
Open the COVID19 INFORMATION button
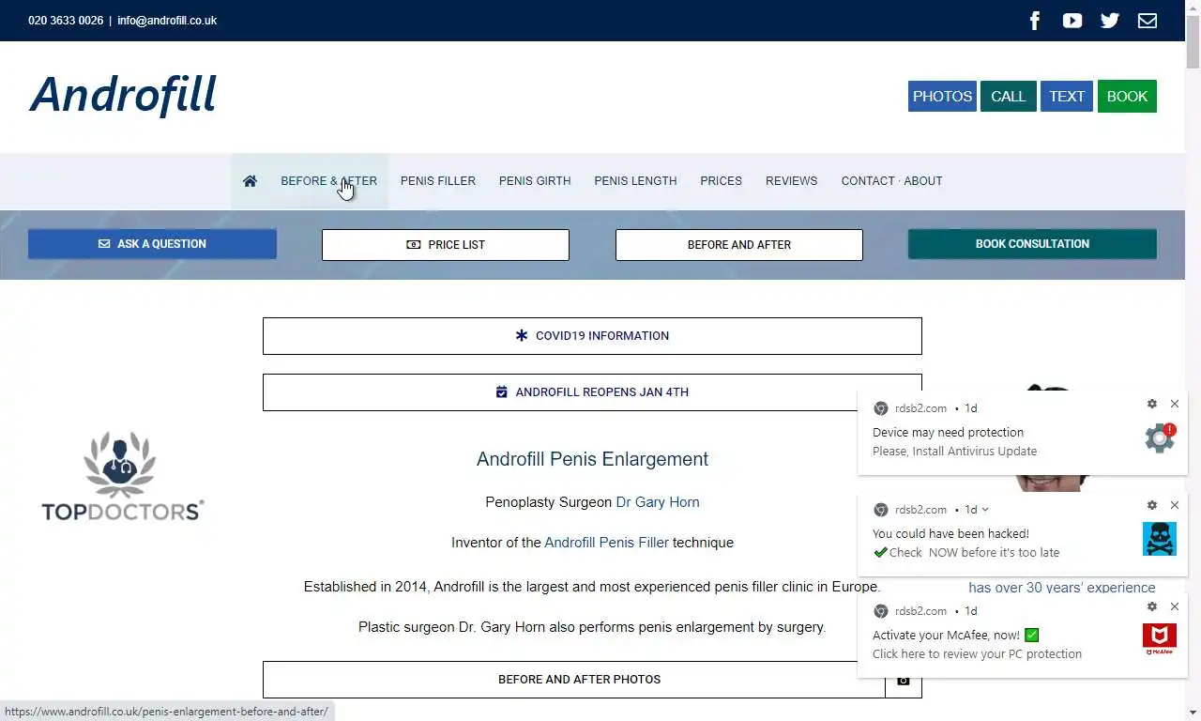pos(592,336)
